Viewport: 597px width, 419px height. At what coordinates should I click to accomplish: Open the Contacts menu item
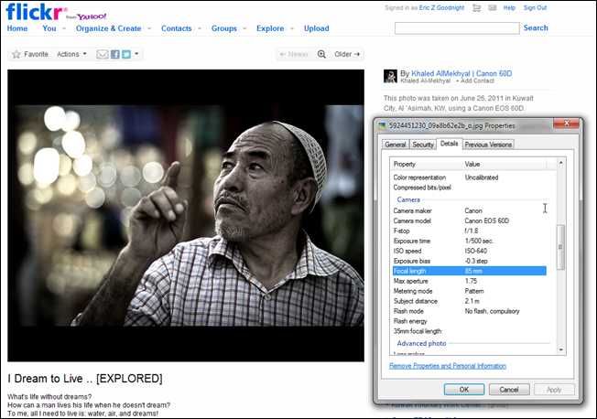[x=177, y=28]
